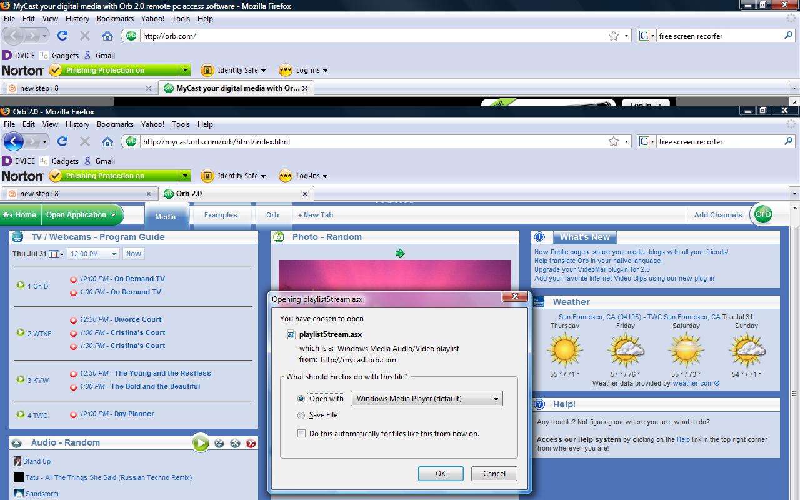The image size is (800, 500).
Task: Switch to new step : 8 tab in Orb 2.0 window
Action: tap(78, 194)
